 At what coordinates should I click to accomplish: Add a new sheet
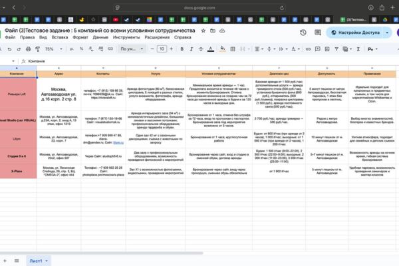click(x=5, y=261)
